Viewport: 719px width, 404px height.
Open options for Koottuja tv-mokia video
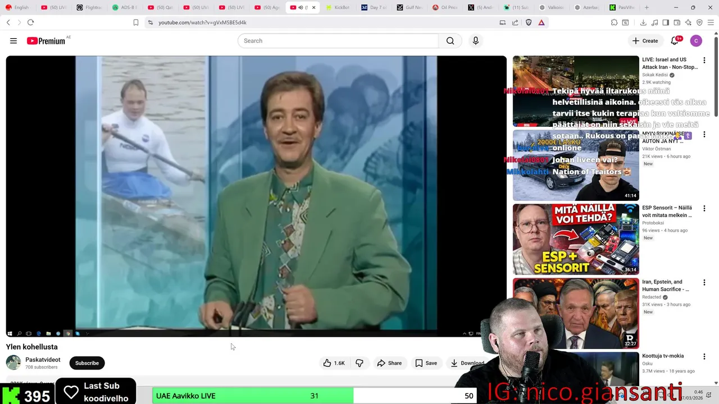(704, 356)
